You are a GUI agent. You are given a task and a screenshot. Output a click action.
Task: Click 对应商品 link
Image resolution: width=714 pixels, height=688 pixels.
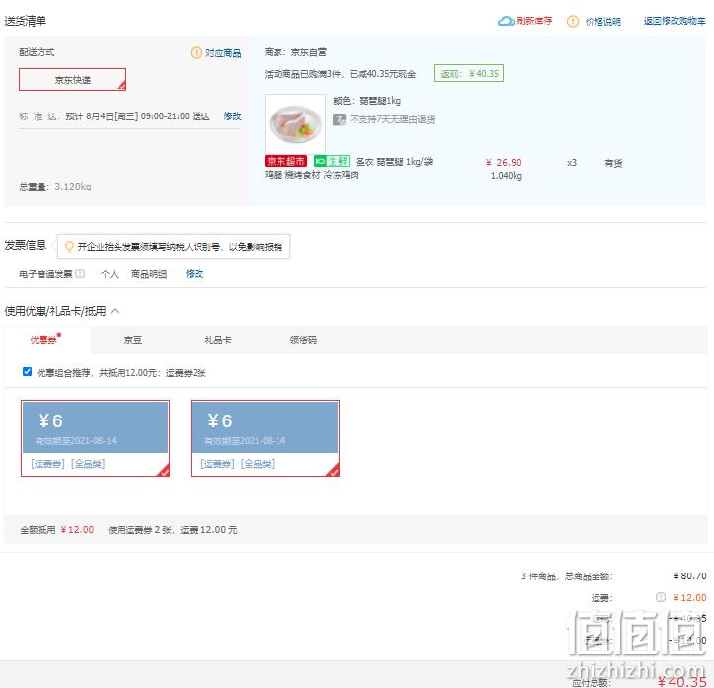pos(223,53)
